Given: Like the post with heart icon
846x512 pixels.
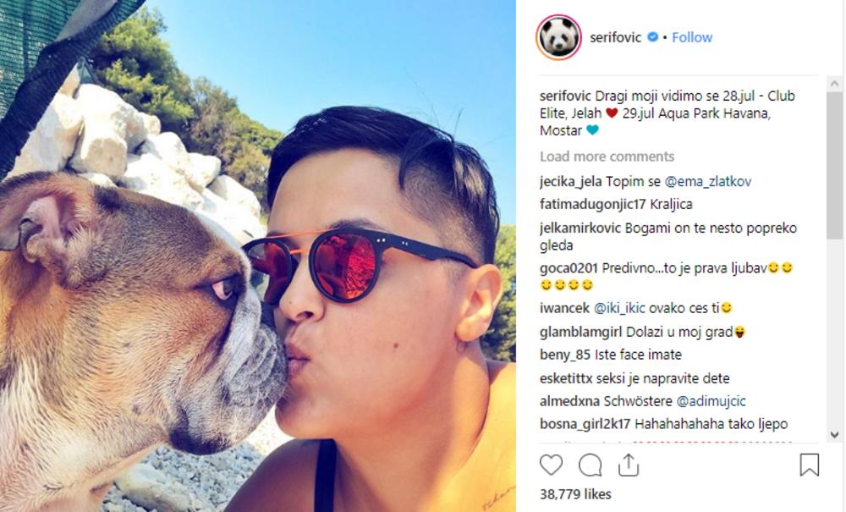Looking at the screenshot, I should coord(551,465).
